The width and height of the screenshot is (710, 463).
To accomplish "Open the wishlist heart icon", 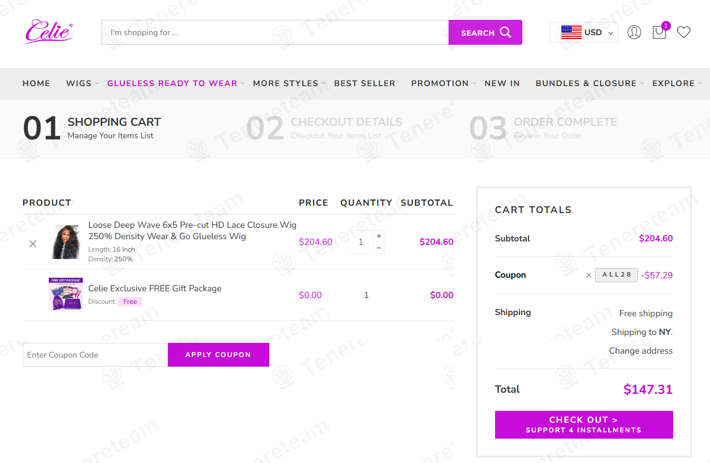I will (683, 32).
